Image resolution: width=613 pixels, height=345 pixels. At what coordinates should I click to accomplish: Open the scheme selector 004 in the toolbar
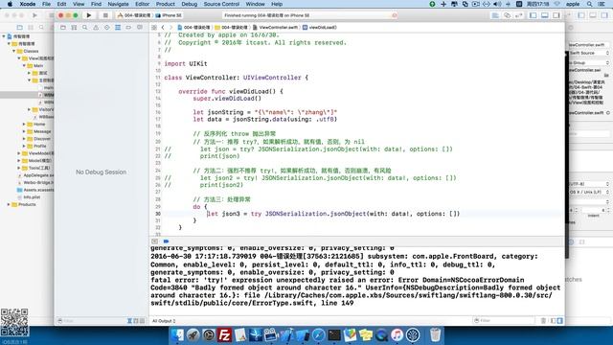(134, 15)
